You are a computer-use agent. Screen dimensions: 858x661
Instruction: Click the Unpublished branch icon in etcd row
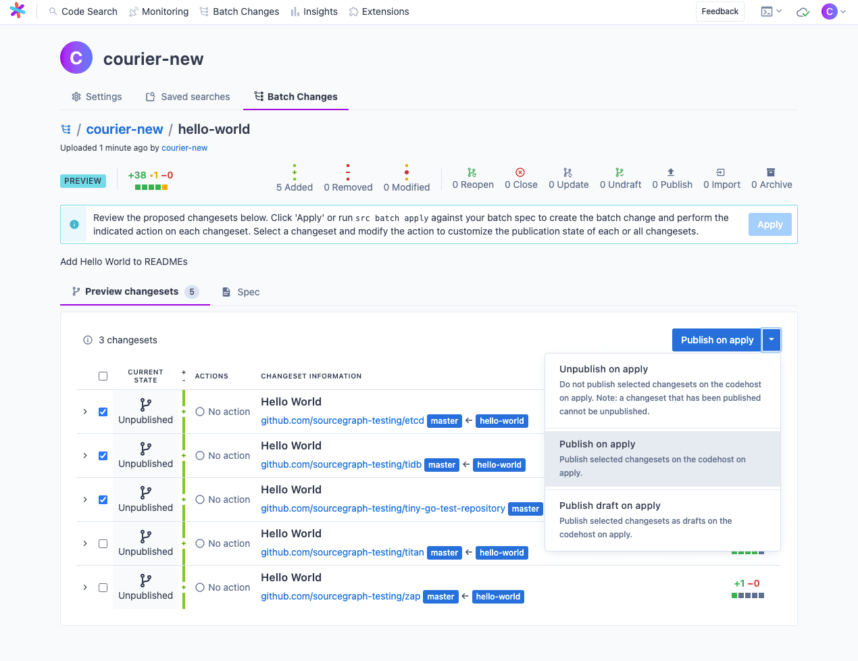pyautogui.click(x=146, y=404)
